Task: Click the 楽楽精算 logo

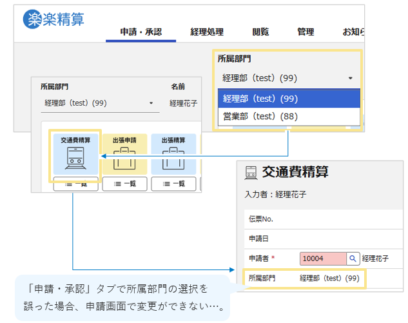Action: point(53,19)
